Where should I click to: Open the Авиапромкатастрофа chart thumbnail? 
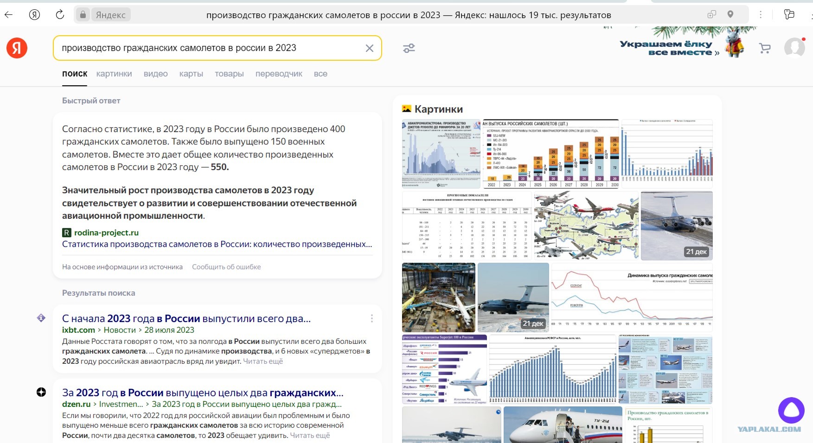click(x=442, y=154)
